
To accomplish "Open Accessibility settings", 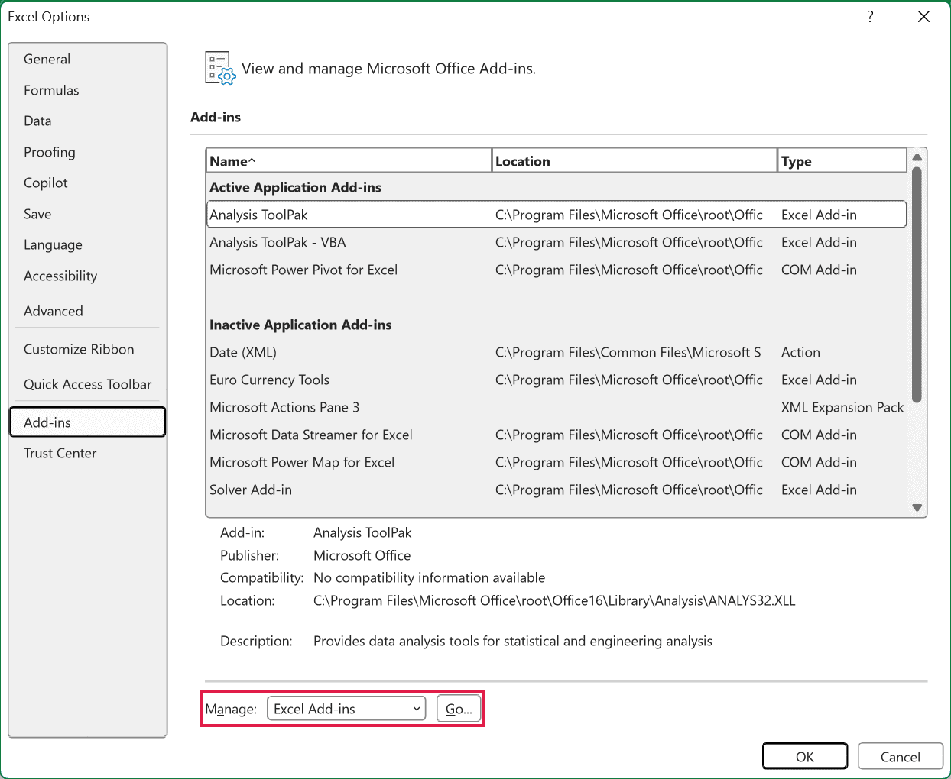I will click(x=87, y=276).
